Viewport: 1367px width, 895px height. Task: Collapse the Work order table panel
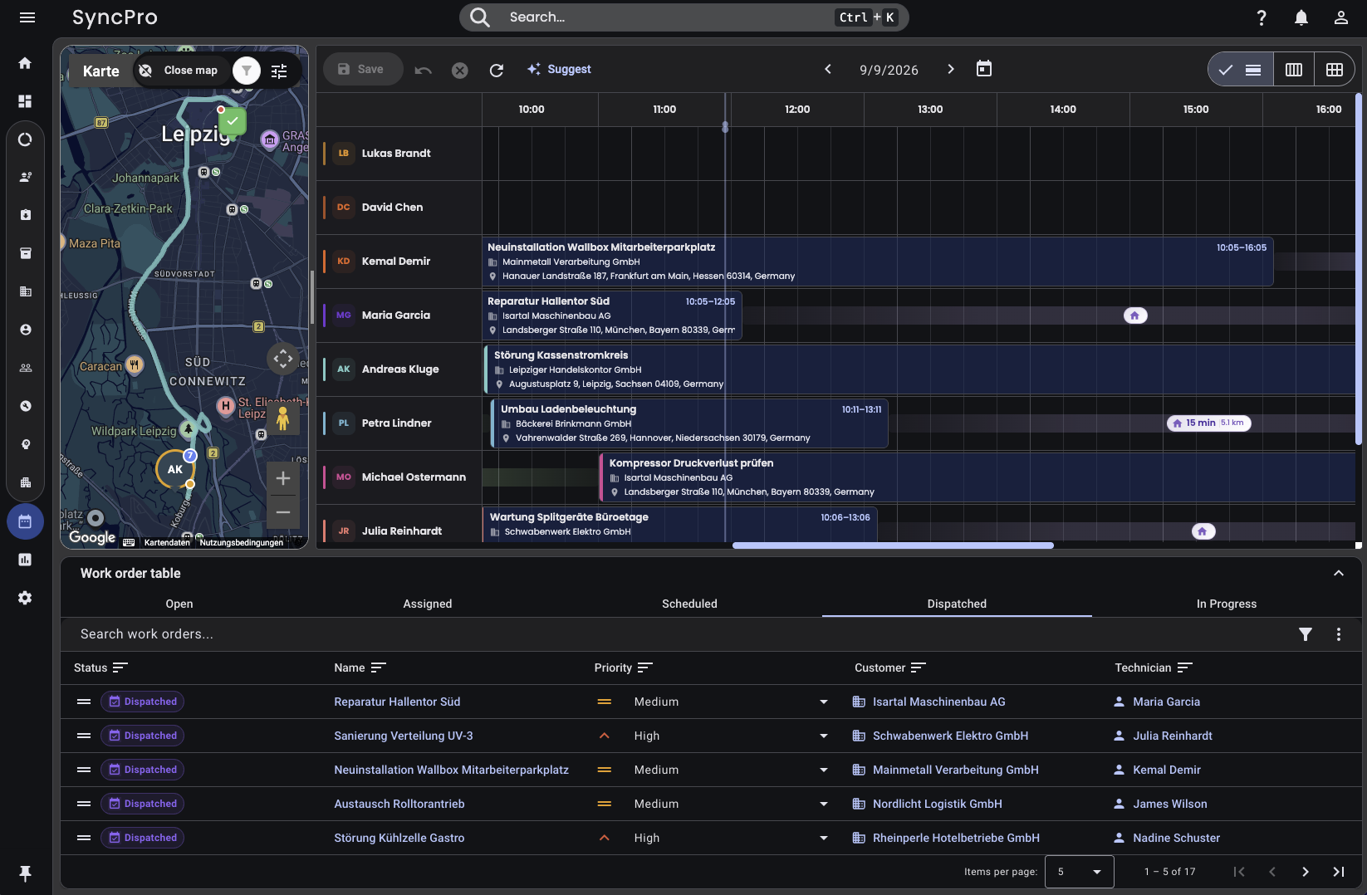pyautogui.click(x=1339, y=573)
